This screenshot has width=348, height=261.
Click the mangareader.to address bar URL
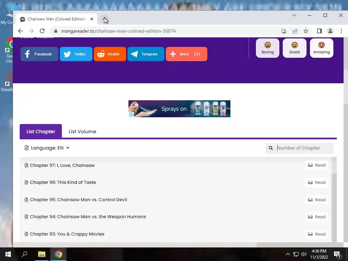point(118,31)
